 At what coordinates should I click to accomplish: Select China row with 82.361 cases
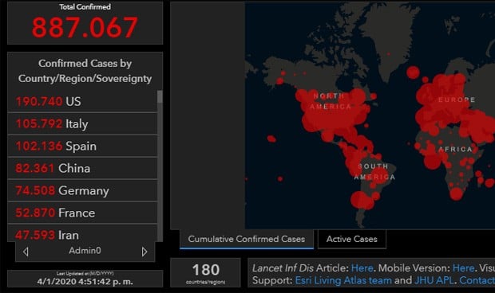coord(82,168)
